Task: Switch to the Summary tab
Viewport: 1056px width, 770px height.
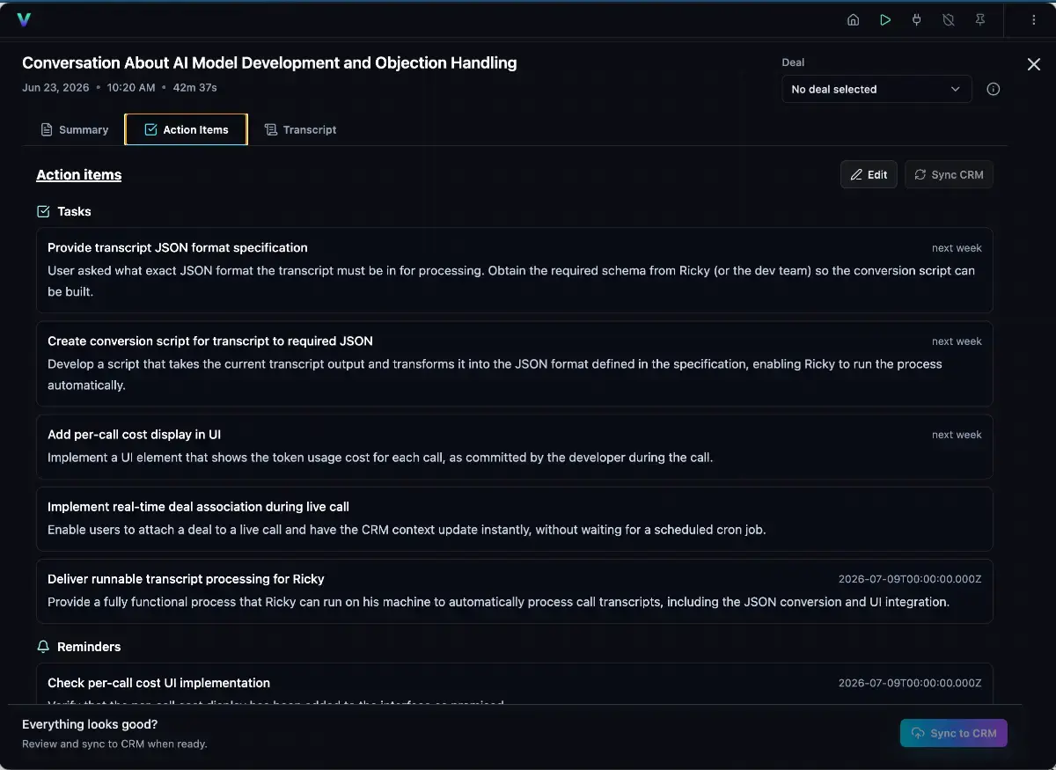Action: [x=75, y=129]
